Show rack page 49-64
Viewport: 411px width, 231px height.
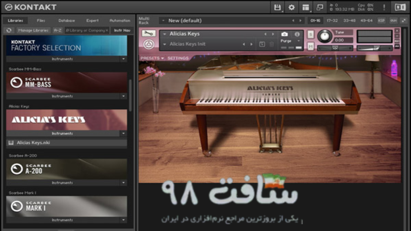(x=366, y=20)
